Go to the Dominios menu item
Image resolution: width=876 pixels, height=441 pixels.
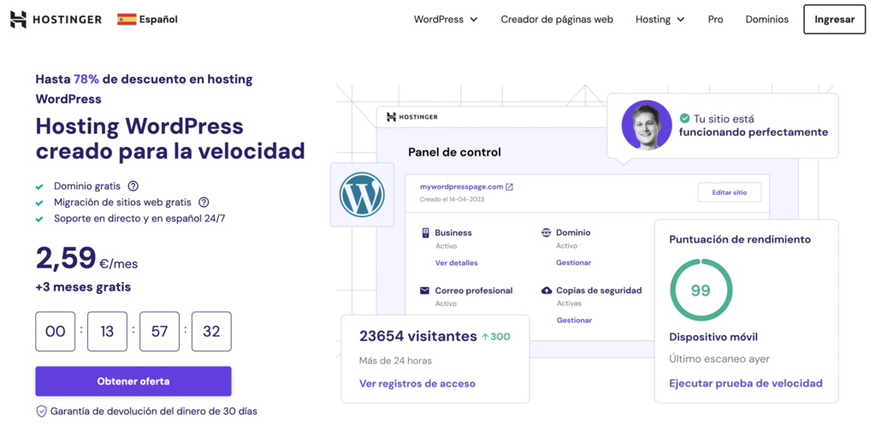click(x=766, y=19)
